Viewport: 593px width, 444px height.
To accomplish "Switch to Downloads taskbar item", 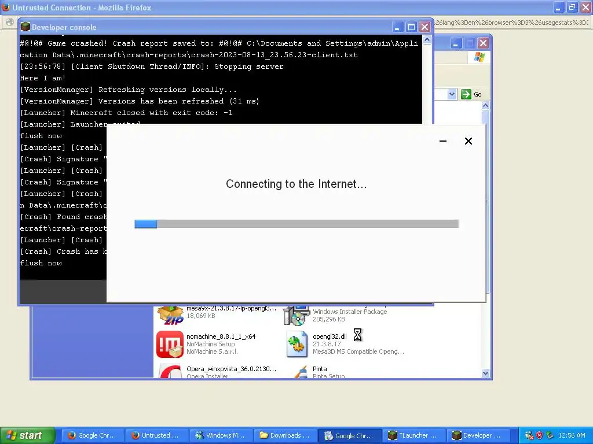I will [285, 435].
